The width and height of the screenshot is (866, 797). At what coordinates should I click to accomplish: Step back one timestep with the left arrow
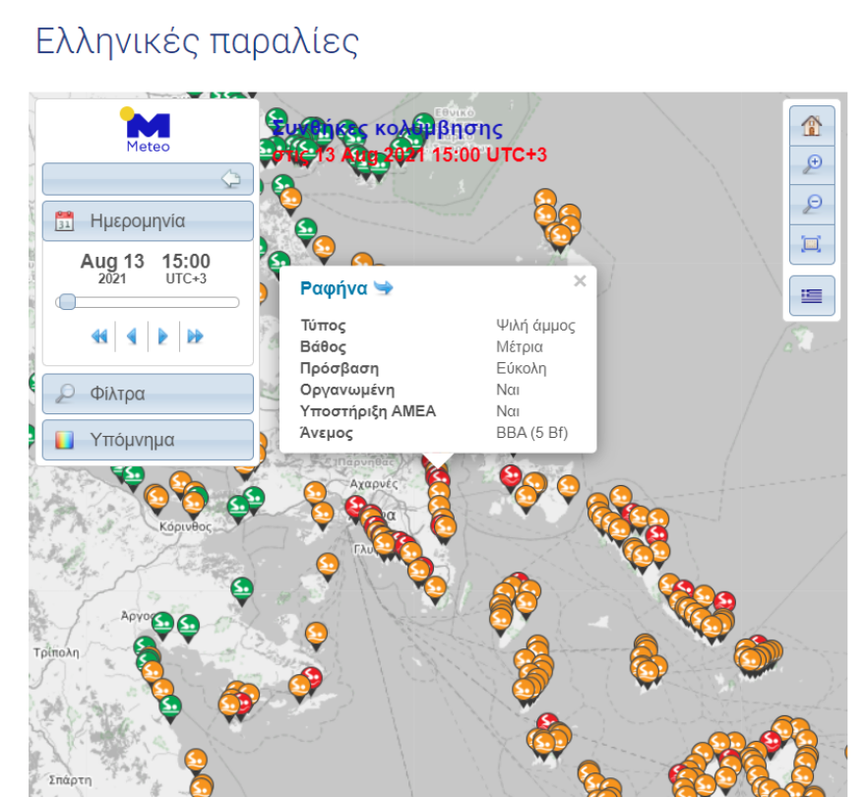coord(131,337)
